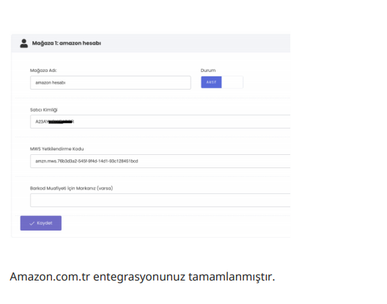Click the 'Barkod Muafiyeti İçin Markanız (varsa)' label
387x304 pixels.
72,188
